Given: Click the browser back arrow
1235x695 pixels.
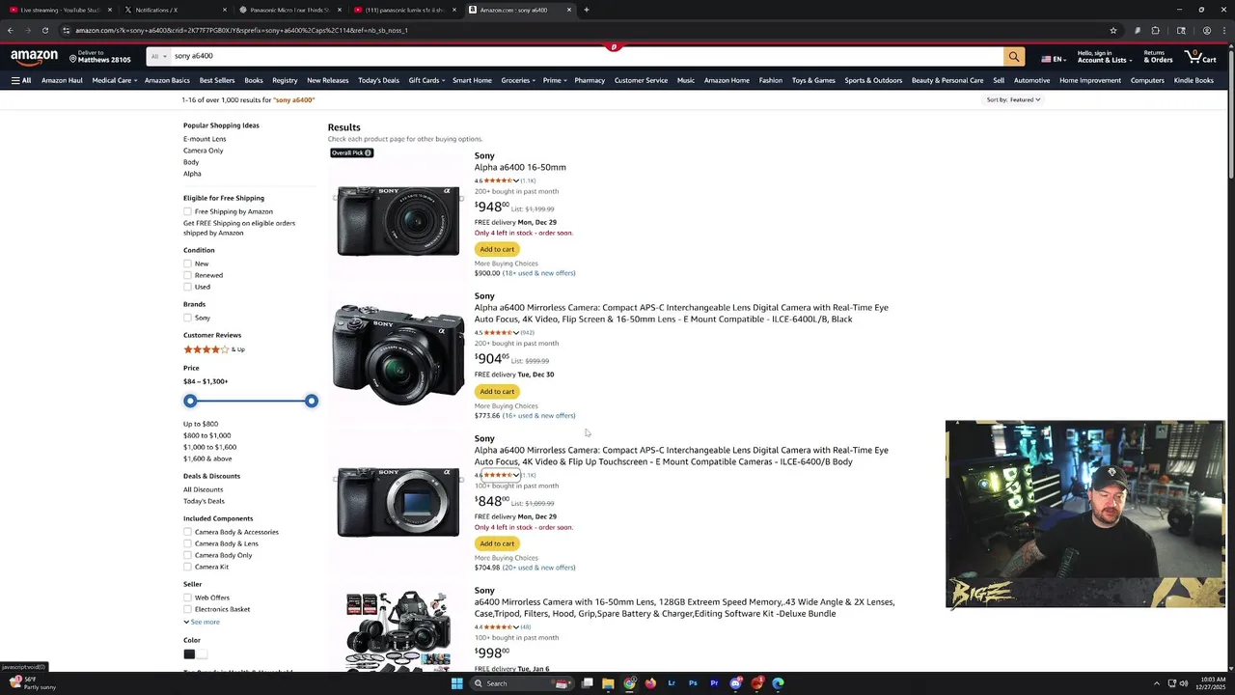Looking at the screenshot, I should (10, 30).
